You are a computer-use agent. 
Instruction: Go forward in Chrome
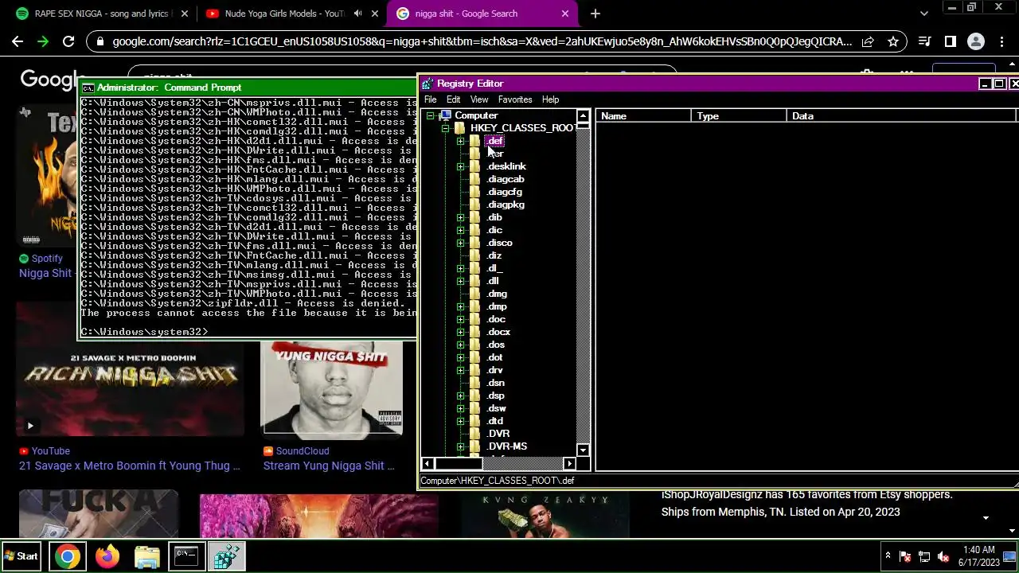[x=43, y=41]
